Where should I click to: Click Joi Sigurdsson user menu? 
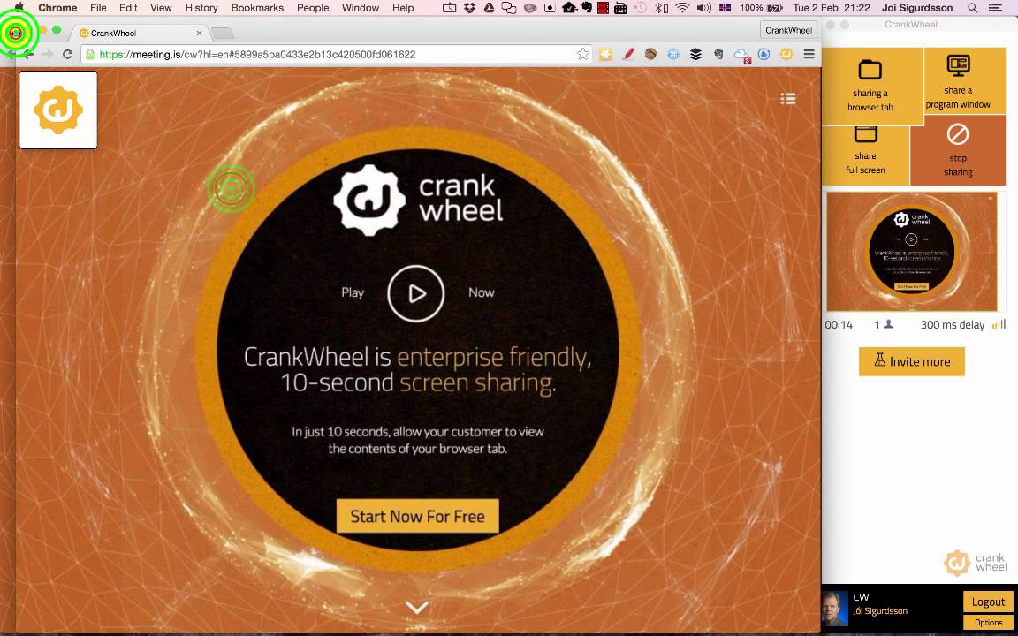[917, 8]
